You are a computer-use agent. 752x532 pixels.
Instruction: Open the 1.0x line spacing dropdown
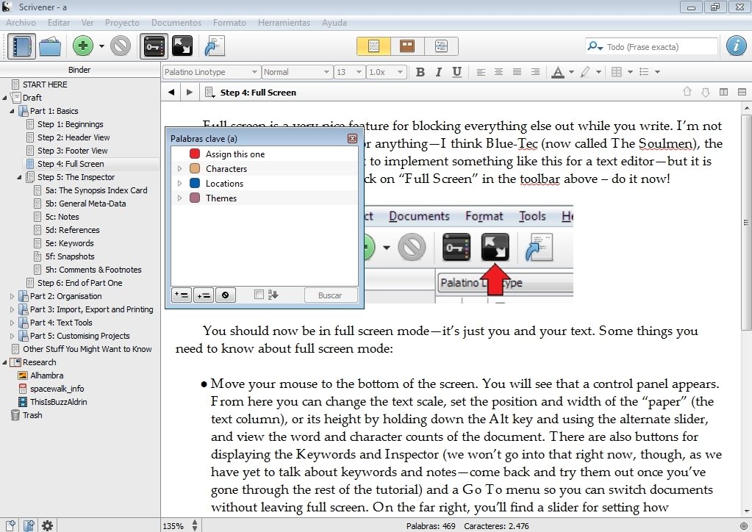tap(386, 72)
